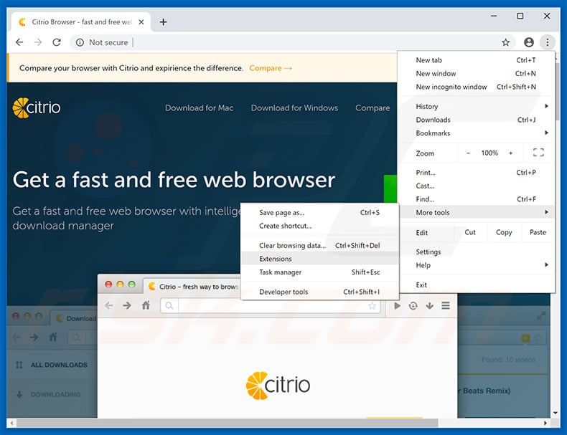The height and width of the screenshot is (435, 567).
Task: Click Download for Windows nav link
Action: click(x=295, y=108)
